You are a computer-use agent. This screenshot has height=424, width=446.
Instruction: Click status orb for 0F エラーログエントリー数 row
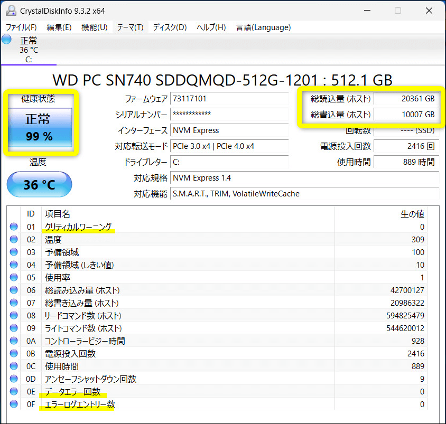[14, 404]
